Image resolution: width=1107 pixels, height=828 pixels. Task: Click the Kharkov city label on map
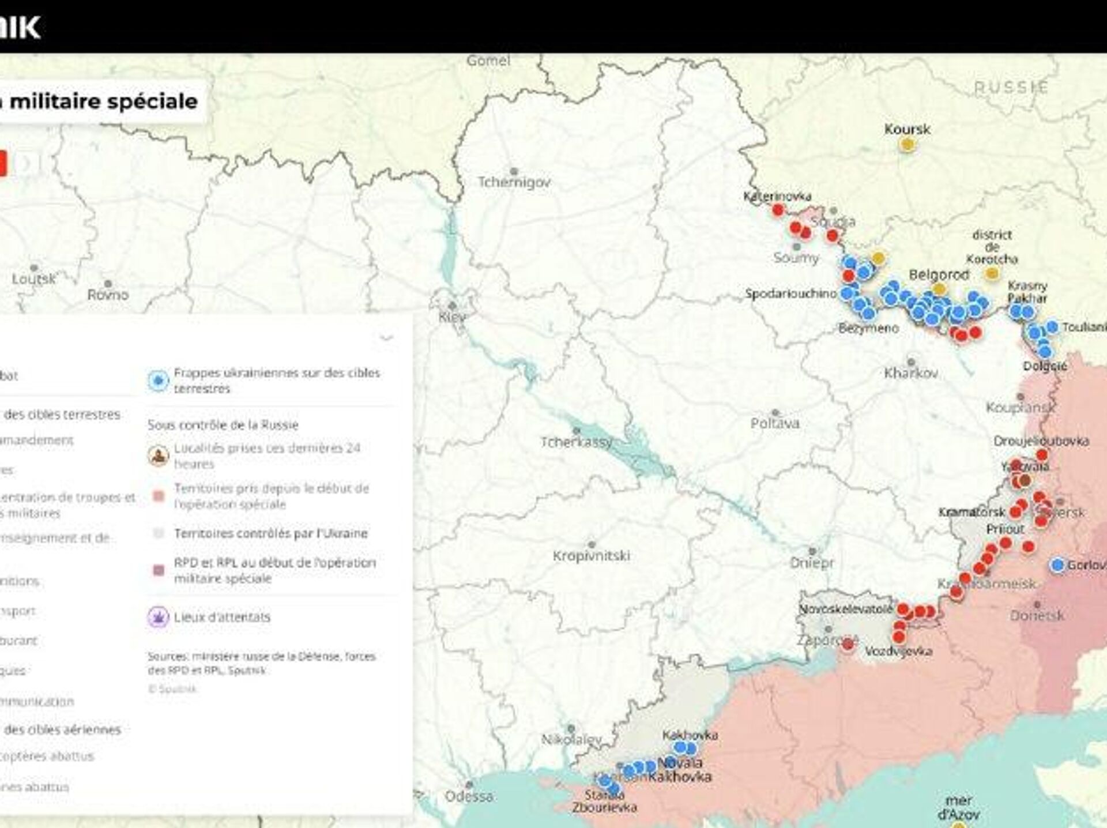911,373
